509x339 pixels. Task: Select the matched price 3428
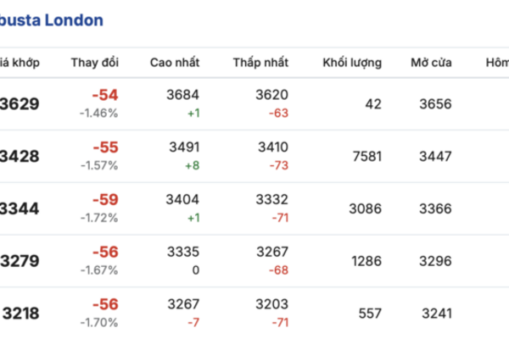(x=21, y=157)
